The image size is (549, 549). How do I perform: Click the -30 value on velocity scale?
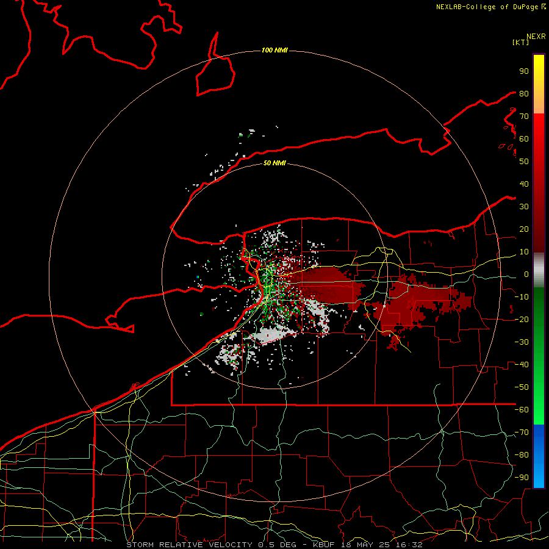tap(522, 342)
